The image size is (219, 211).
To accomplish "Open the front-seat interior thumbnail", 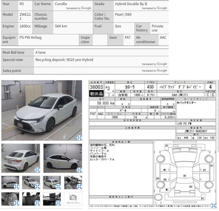I will [10, 199].
